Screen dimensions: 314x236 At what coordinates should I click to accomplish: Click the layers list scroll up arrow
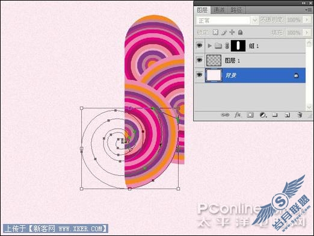309,42
